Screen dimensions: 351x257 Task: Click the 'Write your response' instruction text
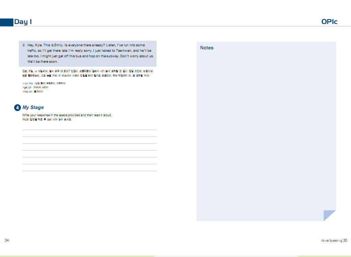(67, 115)
